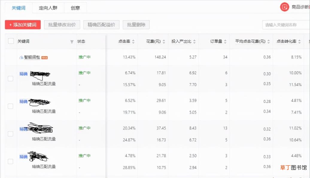Check the keyword row with 6.52% click rate
The height and width of the screenshot is (178, 310).
[x=10, y=106]
